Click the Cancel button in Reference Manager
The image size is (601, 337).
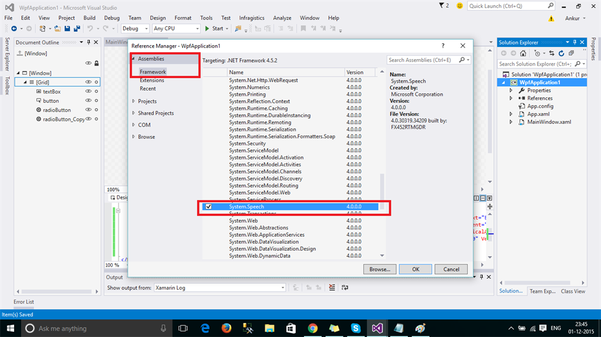[x=451, y=269]
